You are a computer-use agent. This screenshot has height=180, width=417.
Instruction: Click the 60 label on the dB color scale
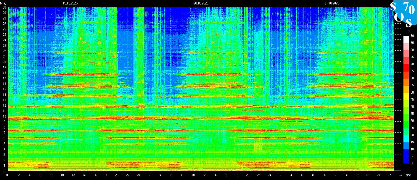coord(412,78)
